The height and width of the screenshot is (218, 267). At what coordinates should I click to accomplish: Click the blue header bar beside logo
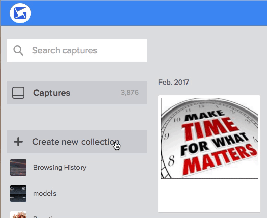[148, 13]
